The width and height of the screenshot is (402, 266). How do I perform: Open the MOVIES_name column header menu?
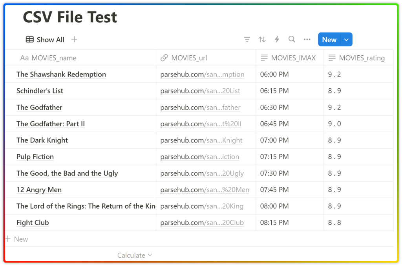pos(80,58)
